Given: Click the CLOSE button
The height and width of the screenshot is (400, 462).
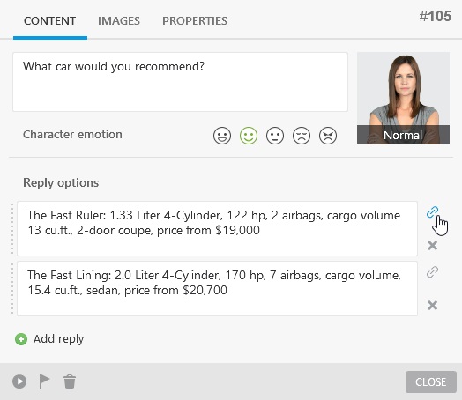Looking at the screenshot, I should 431,381.
